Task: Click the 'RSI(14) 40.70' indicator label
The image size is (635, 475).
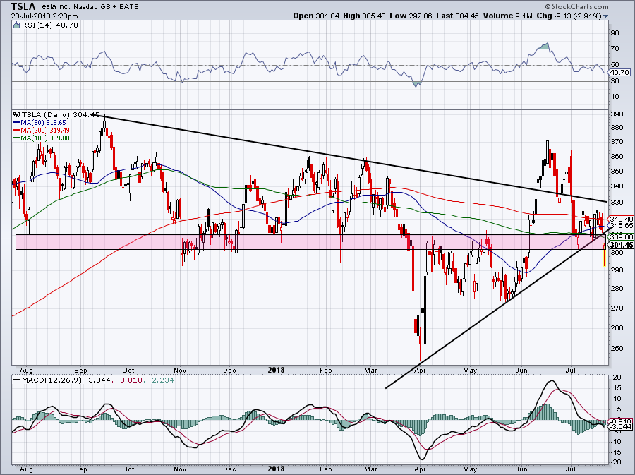Action: [x=49, y=25]
